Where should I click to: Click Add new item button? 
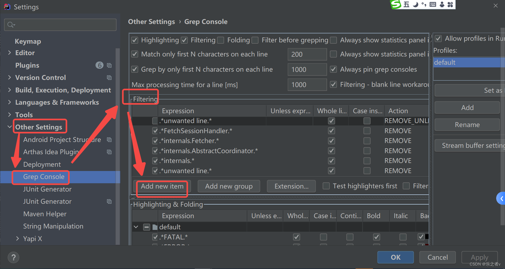click(x=162, y=186)
